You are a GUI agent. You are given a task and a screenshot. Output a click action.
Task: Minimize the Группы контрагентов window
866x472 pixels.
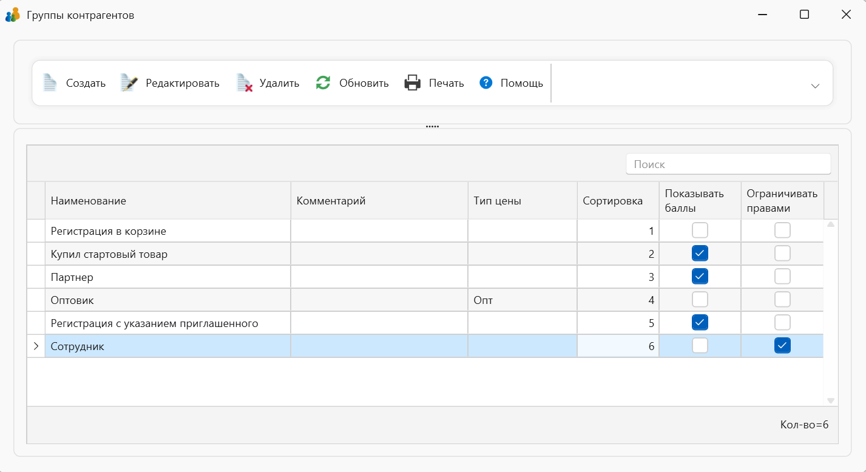point(762,15)
